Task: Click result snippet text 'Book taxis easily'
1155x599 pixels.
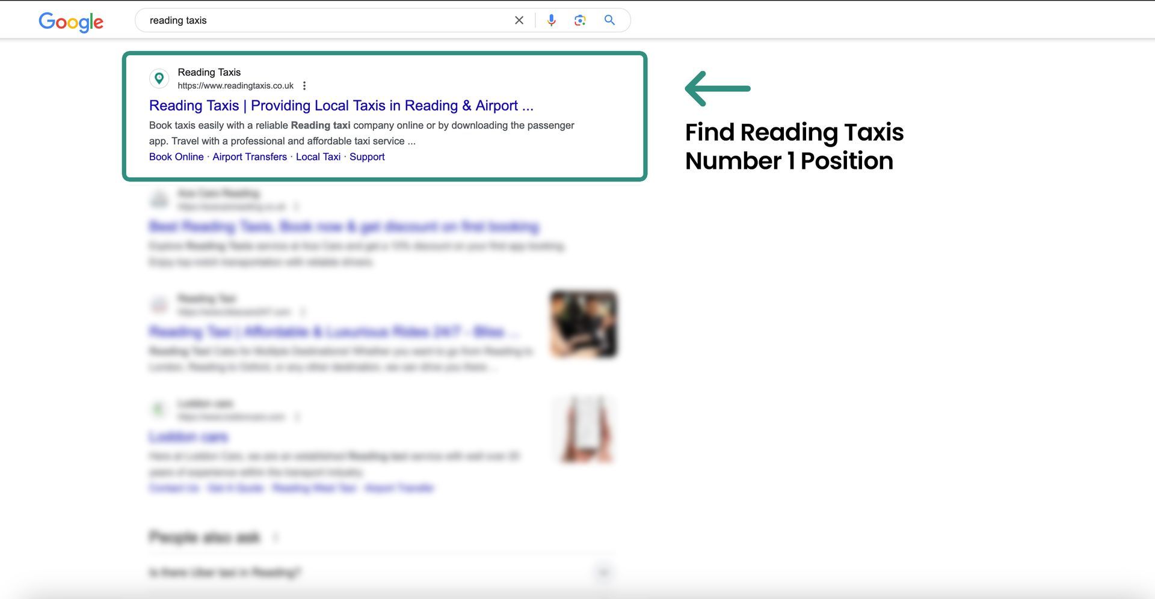Action: point(362,133)
